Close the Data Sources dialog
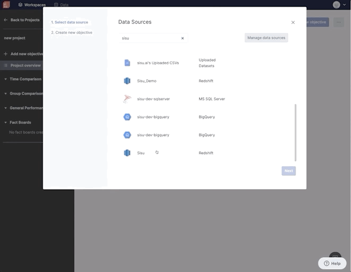This screenshot has width=351, height=272. click(293, 22)
